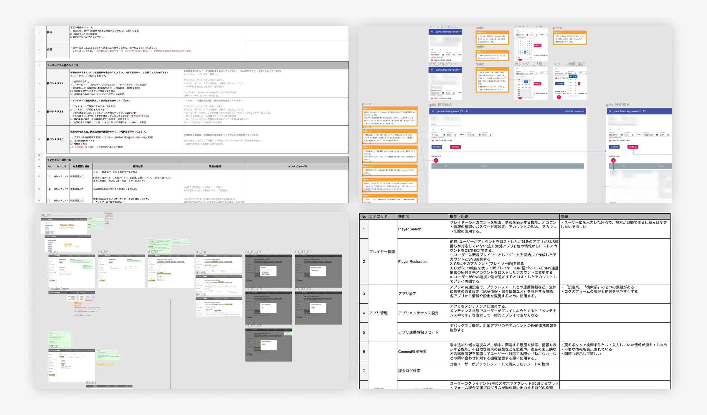Click next-month down arrow in calendar popup
This screenshot has height=415, width=707.
click(532, 38)
